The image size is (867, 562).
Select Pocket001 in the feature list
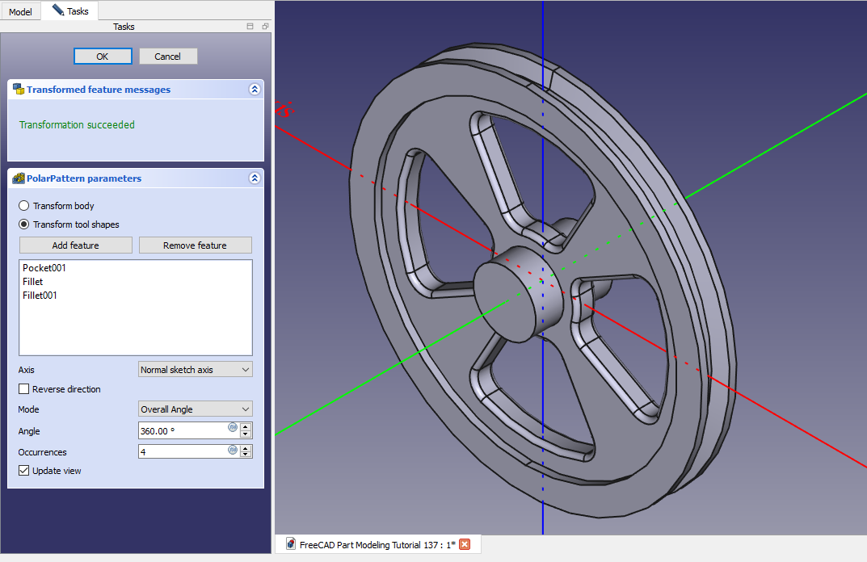[44, 268]
